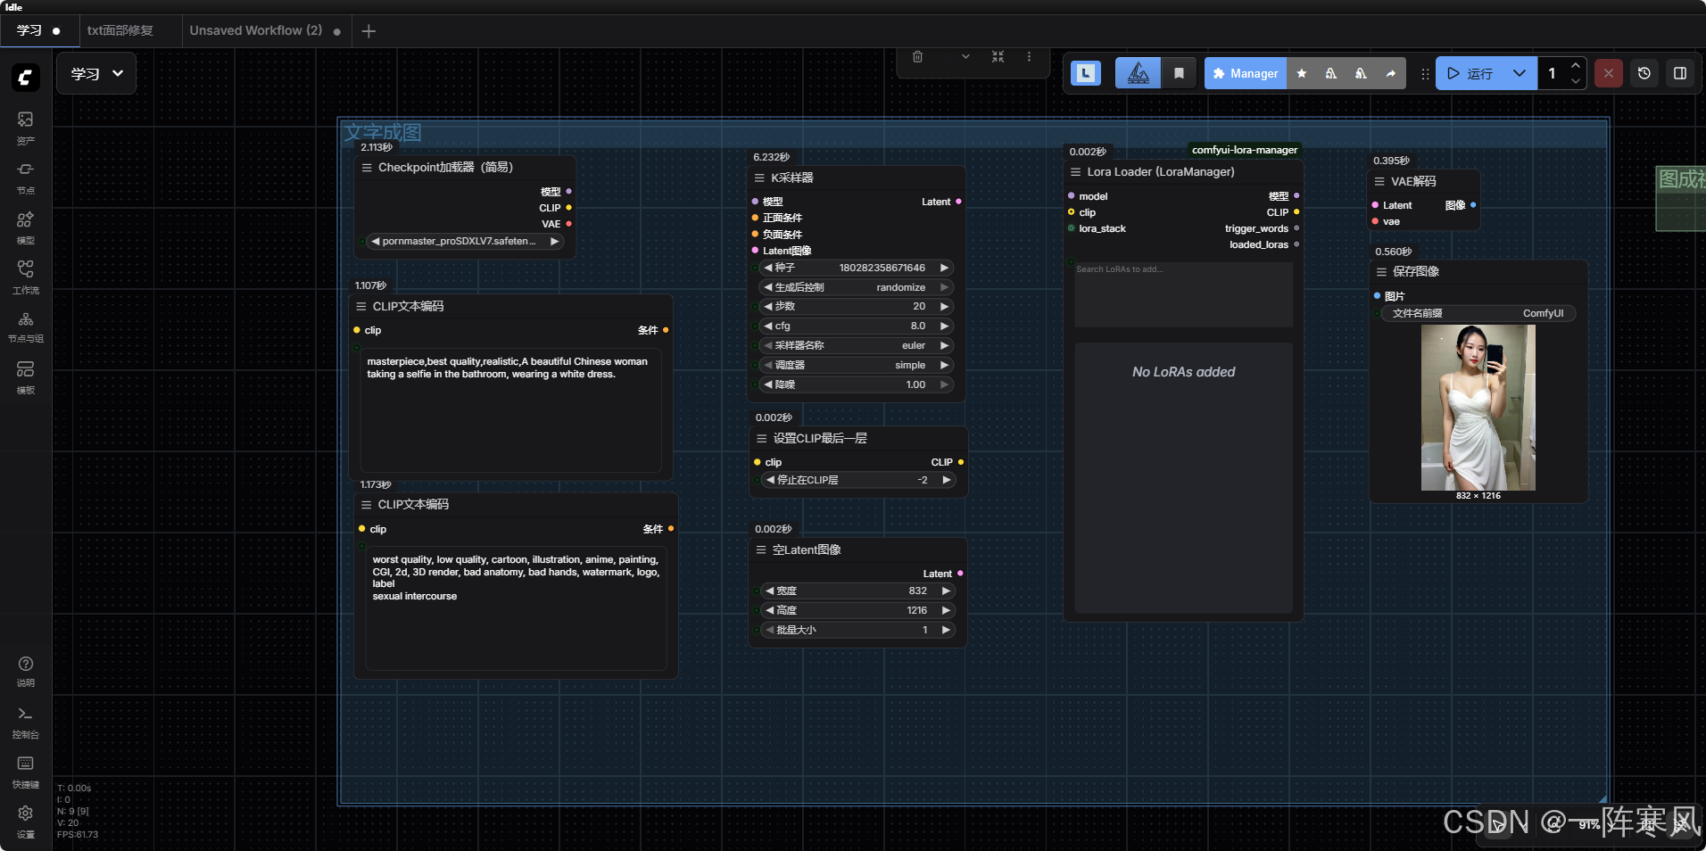Switch to Unsaved Workflow (2) tab
The height and width of the screenshot is (851, 1706).
click(x=265, y=30)
